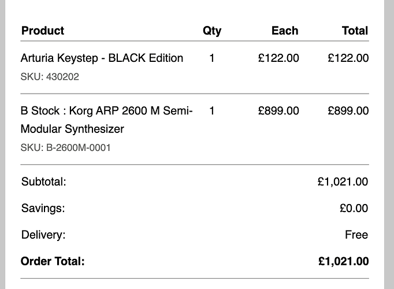Screen dimensions: 394x289
Task: Select Arturia Keystep - BLACK Edition product name
Action: [x=102, y=58]
